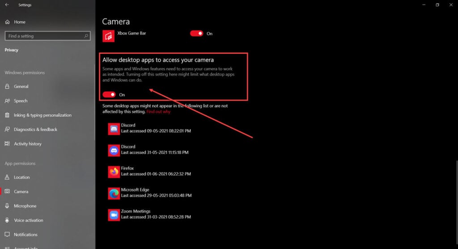Screen dimensions: 458x249
Task: Click the search magnifier icon
Action: pos(86,36)
